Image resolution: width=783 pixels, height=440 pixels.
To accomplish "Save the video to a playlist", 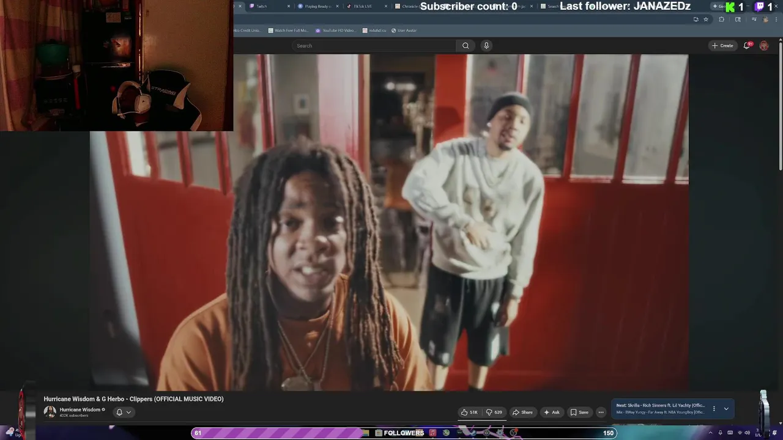I will (x=579, y=413).
